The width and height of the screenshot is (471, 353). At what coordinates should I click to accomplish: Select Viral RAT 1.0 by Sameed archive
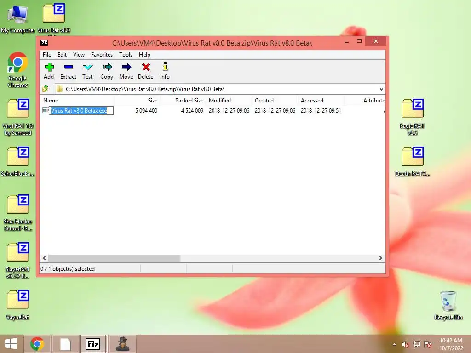pos(18,117)
